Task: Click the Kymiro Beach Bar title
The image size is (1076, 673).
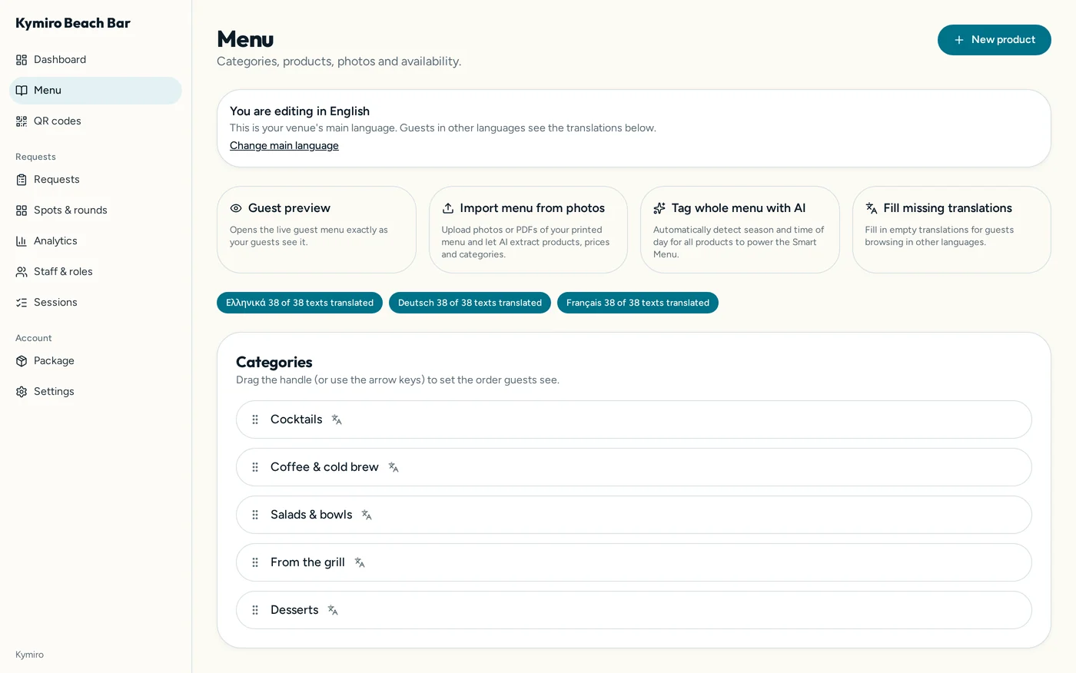Action: (x=73, y=23)
